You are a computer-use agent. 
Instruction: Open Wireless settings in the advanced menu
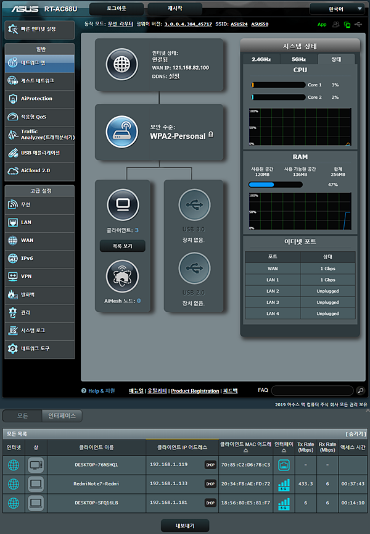pos(39,205)
